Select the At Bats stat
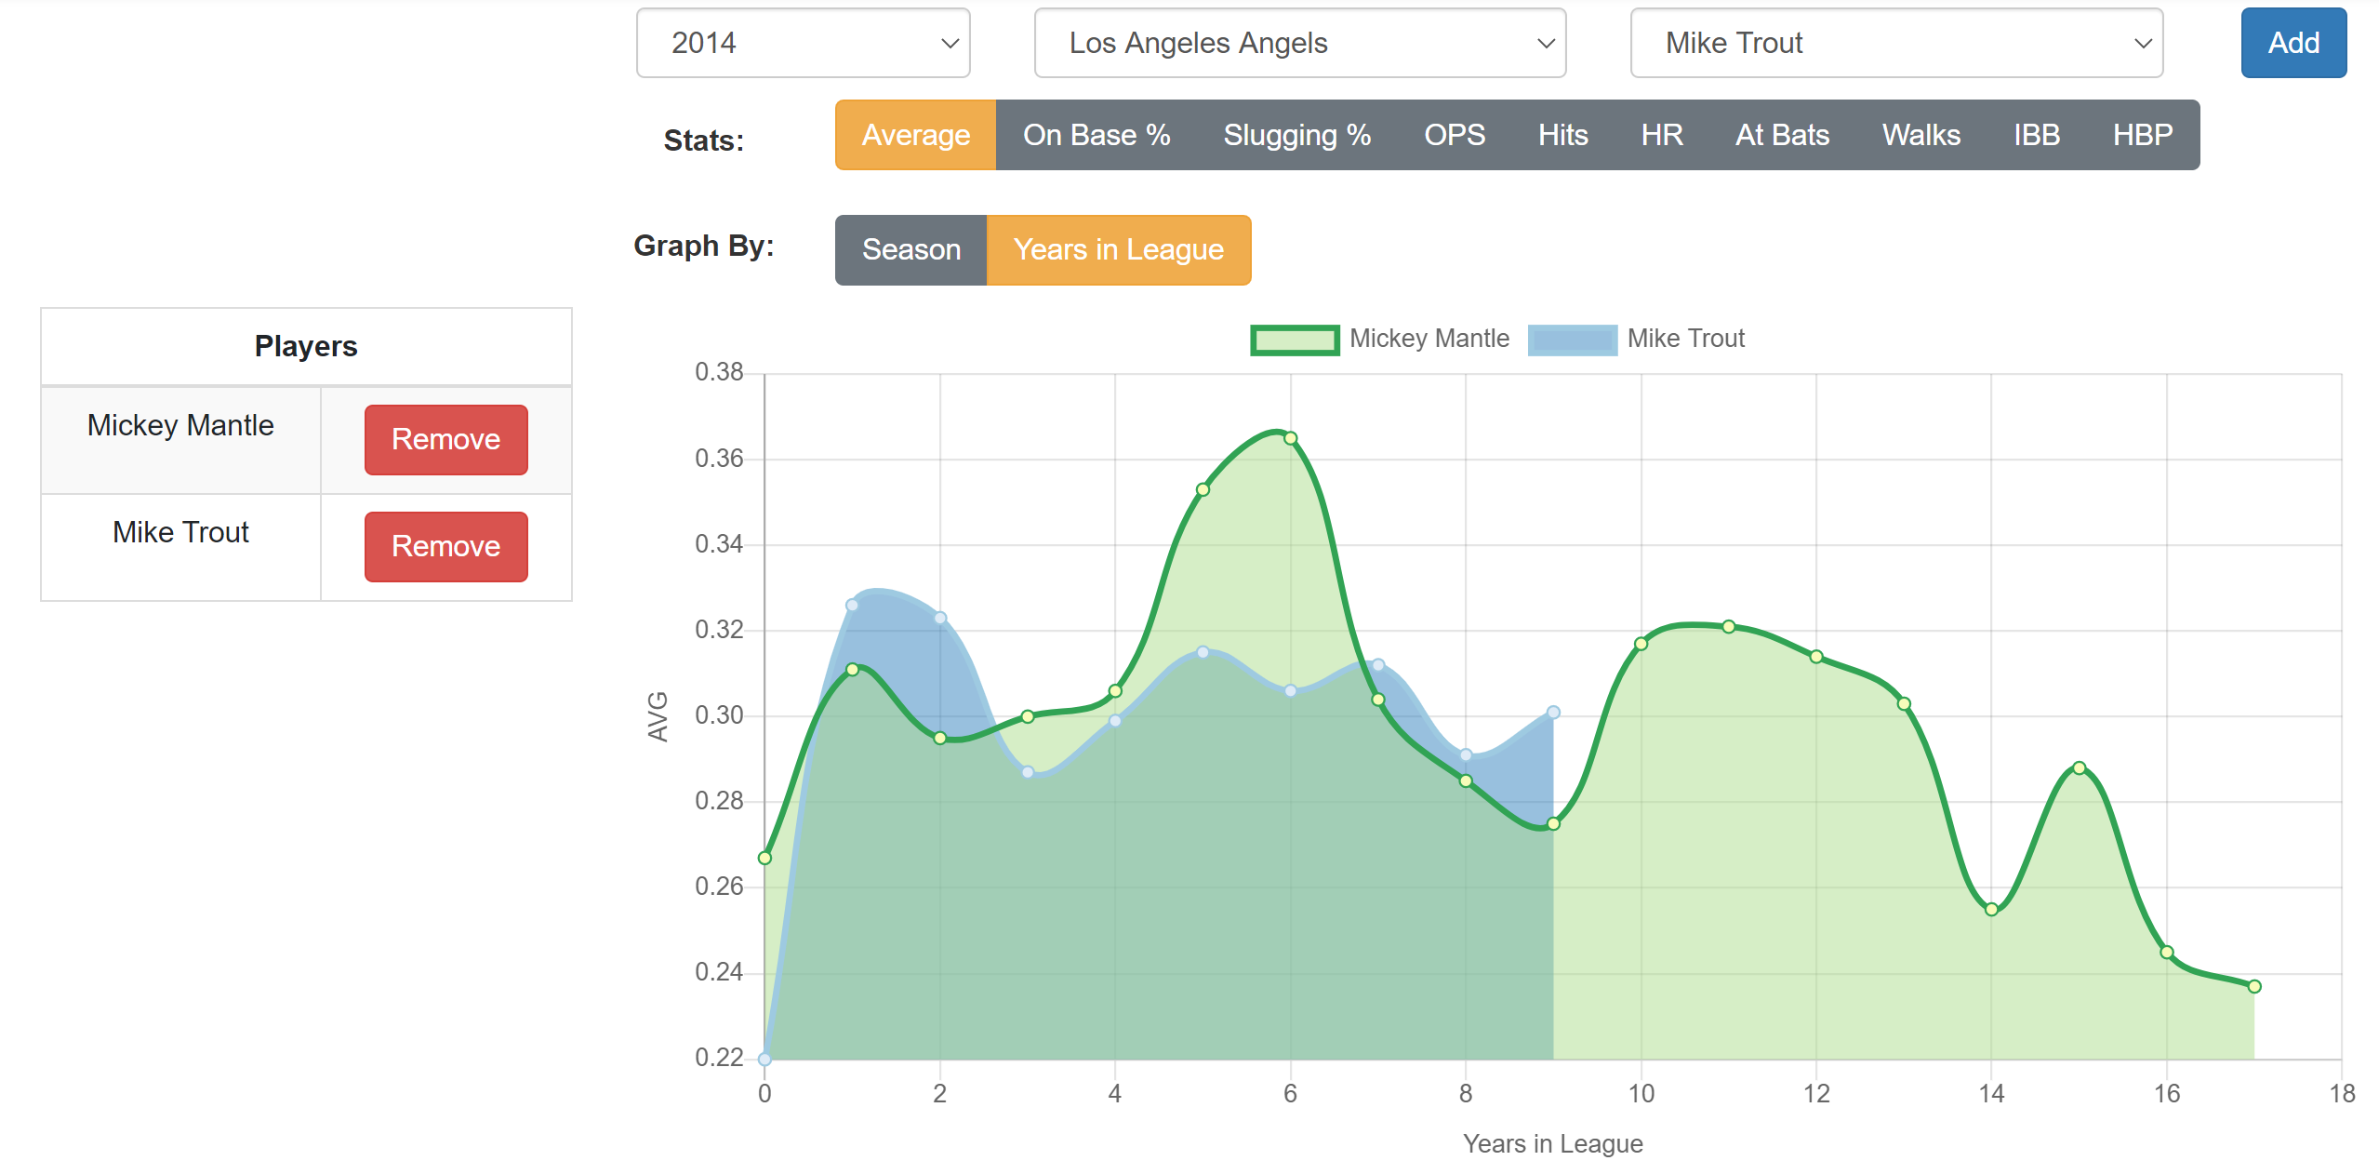The image size is (2379, 1174). [1782, 135]
